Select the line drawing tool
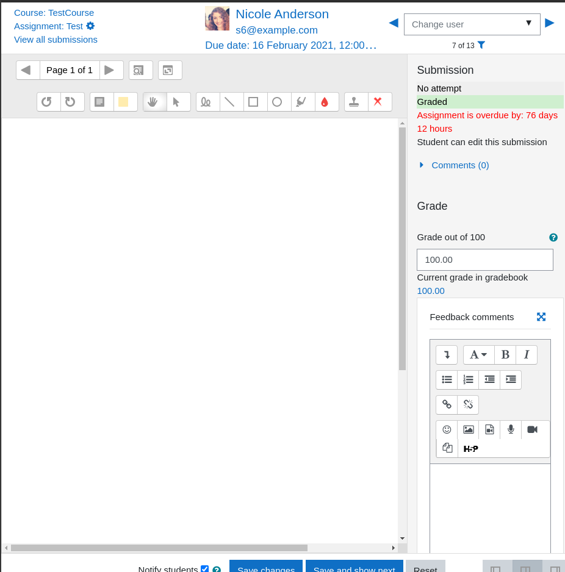Screen dimensions: 565x572 click(231, 102)
